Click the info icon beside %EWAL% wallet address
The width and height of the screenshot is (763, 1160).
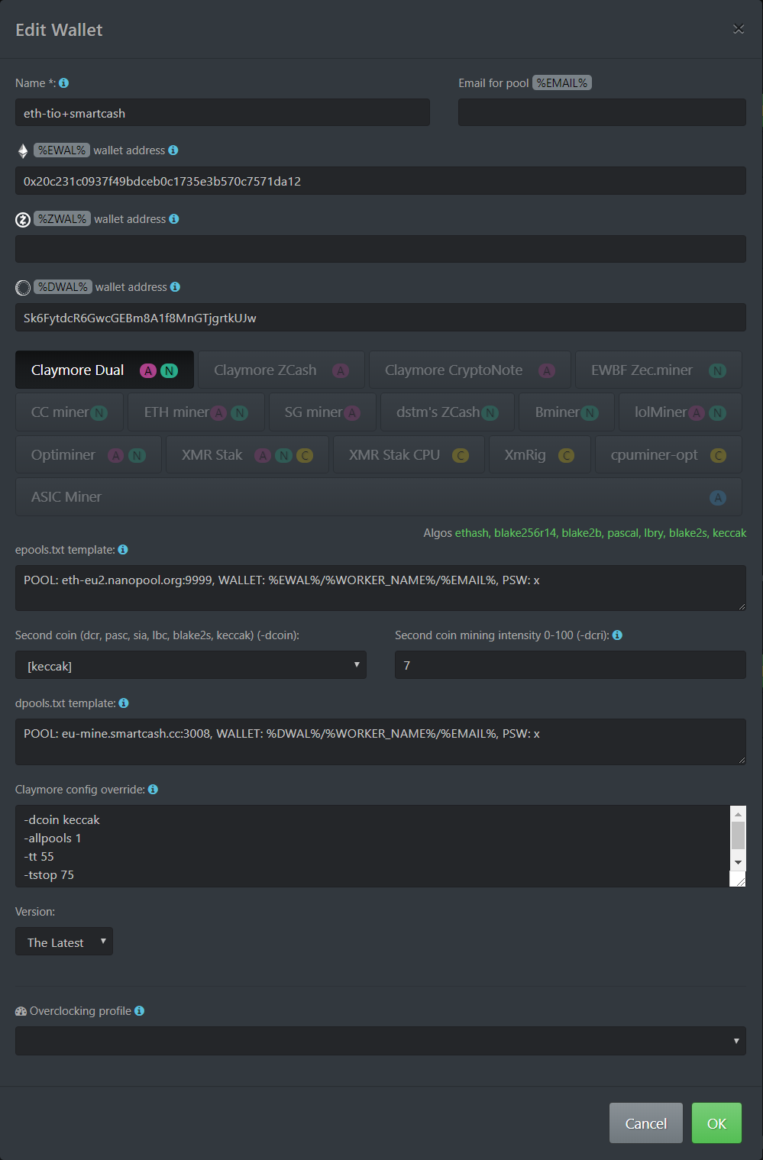(173, 150)
